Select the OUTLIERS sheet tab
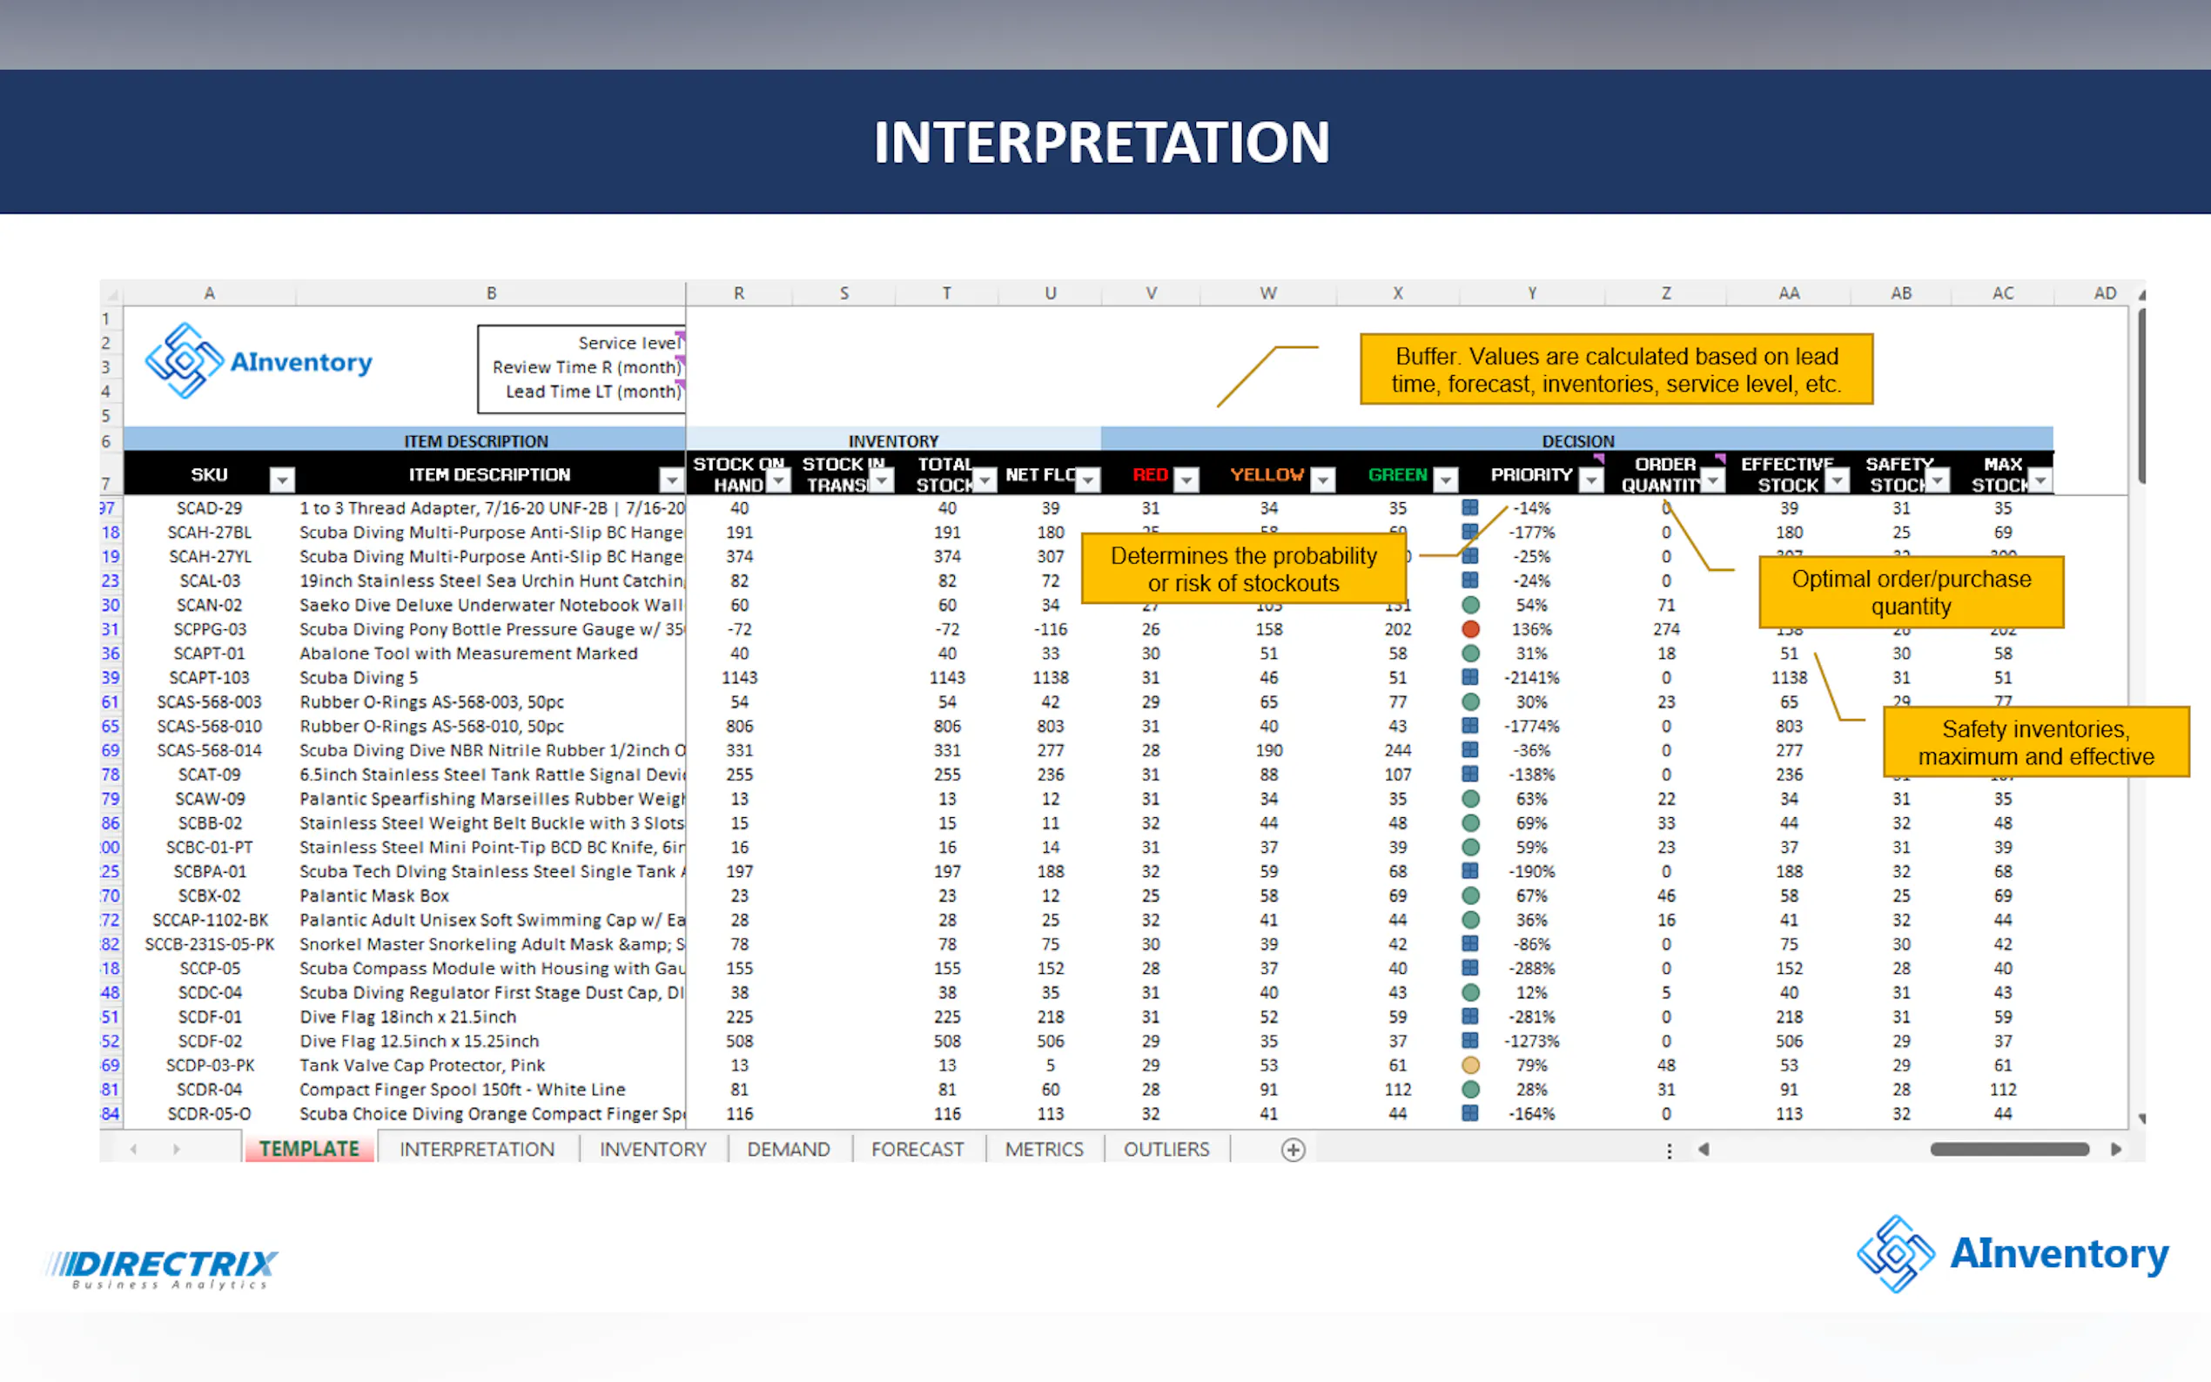The image size is (2211, 1382). (1166, 1150)
